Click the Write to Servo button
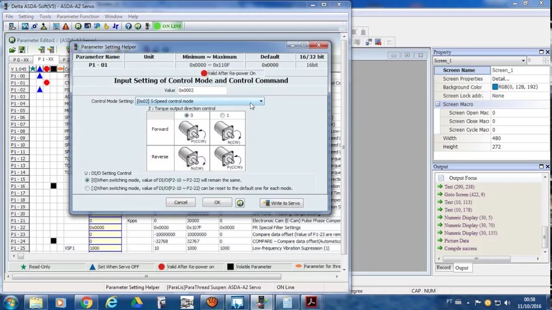The image size is (552, 310). (282, 203)
